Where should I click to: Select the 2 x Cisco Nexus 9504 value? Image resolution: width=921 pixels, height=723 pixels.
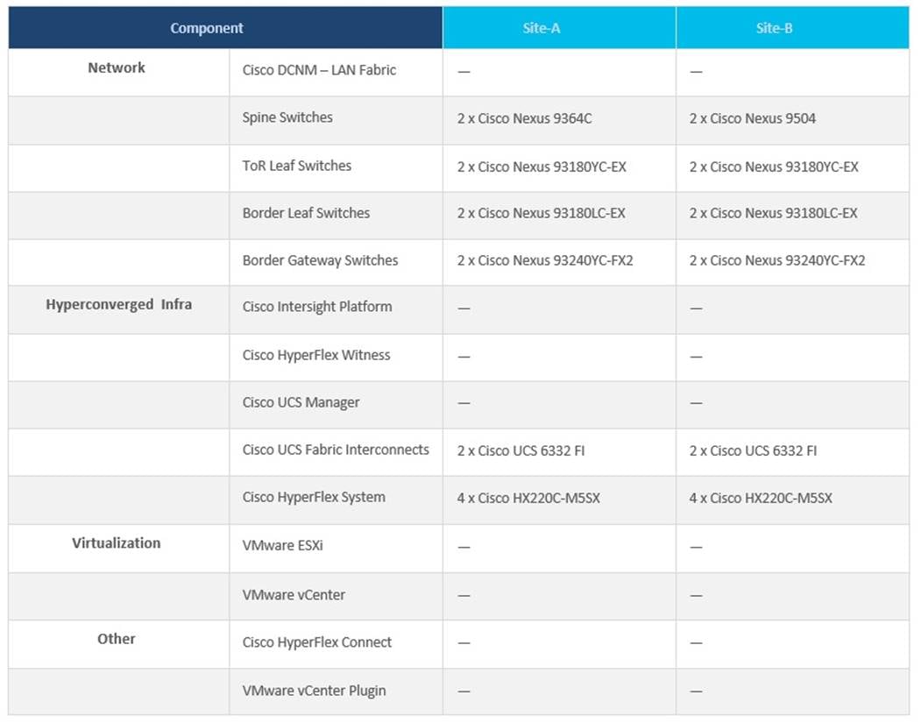(753, 118)
